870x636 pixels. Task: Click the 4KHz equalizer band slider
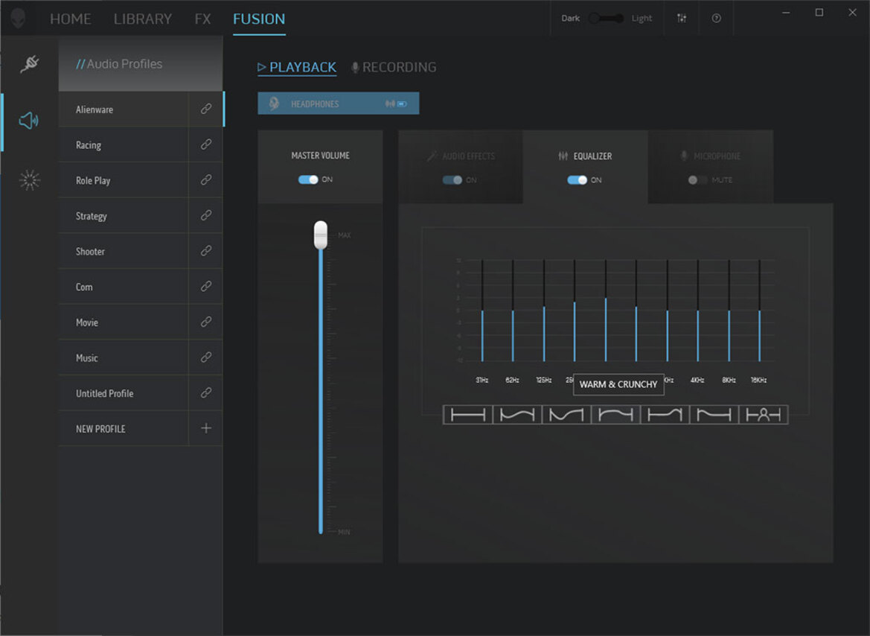pos(698,311)
